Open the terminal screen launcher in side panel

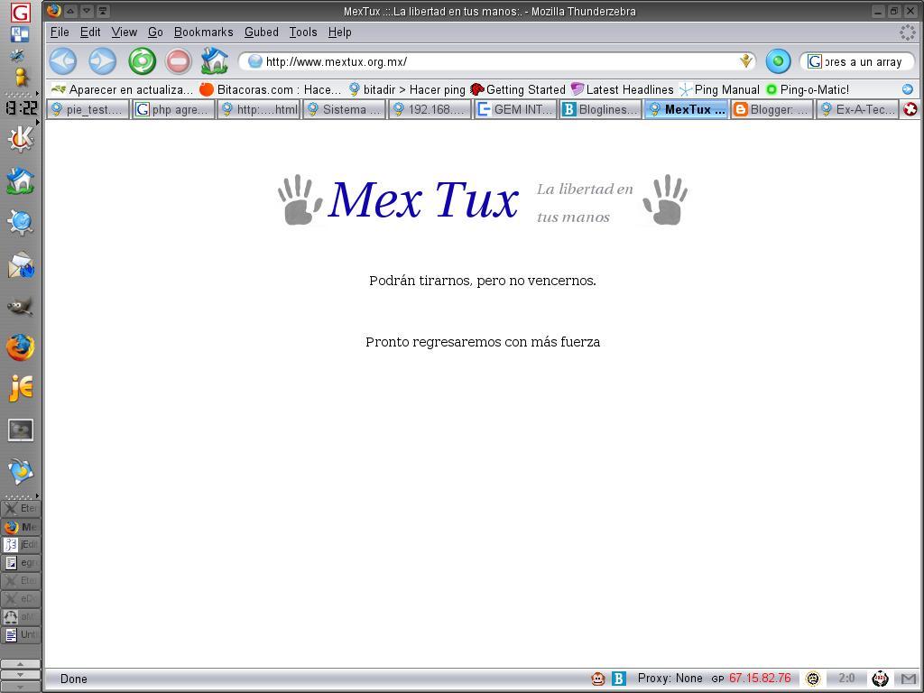click(x=21, y=430)
